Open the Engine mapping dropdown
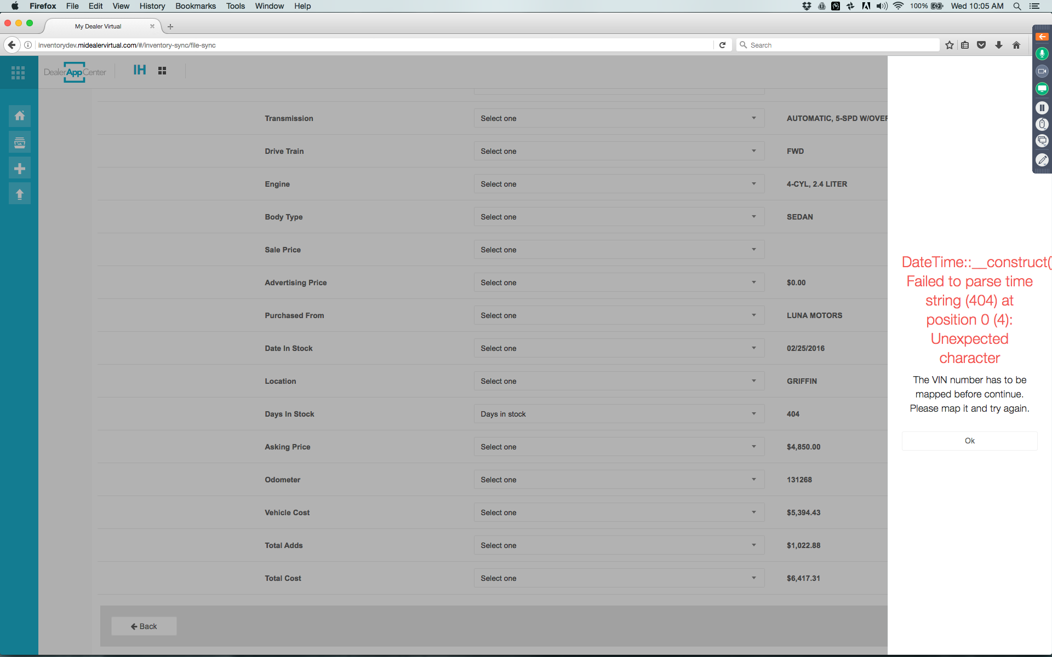Image resolution: width=1052 pixels, height=657 pixels. click(x=619, y=184)
